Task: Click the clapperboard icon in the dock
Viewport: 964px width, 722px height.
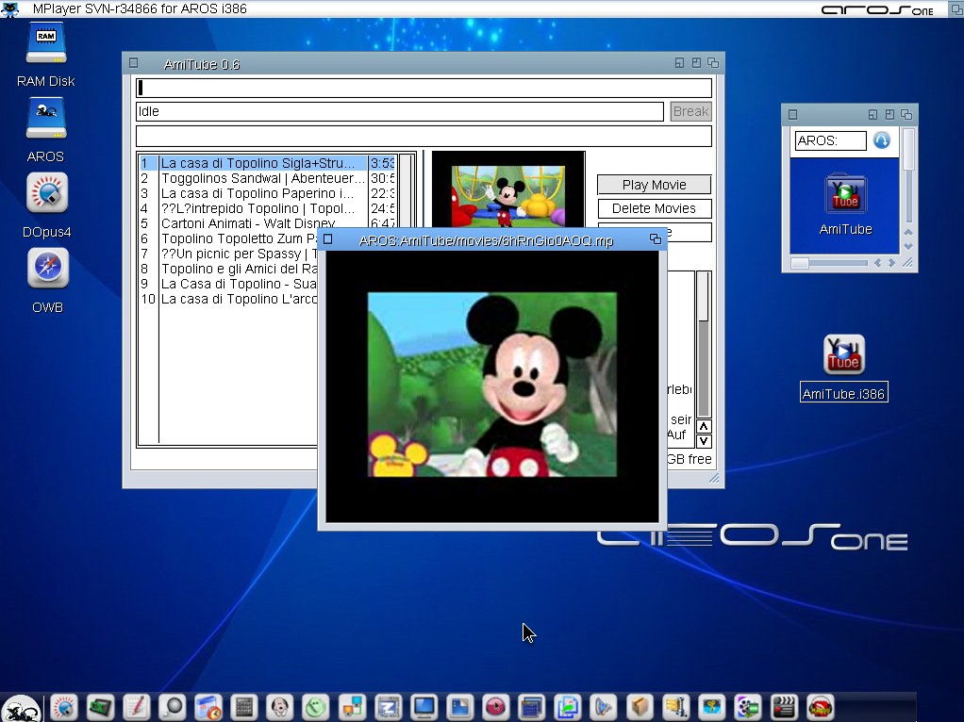Action: 782,707
